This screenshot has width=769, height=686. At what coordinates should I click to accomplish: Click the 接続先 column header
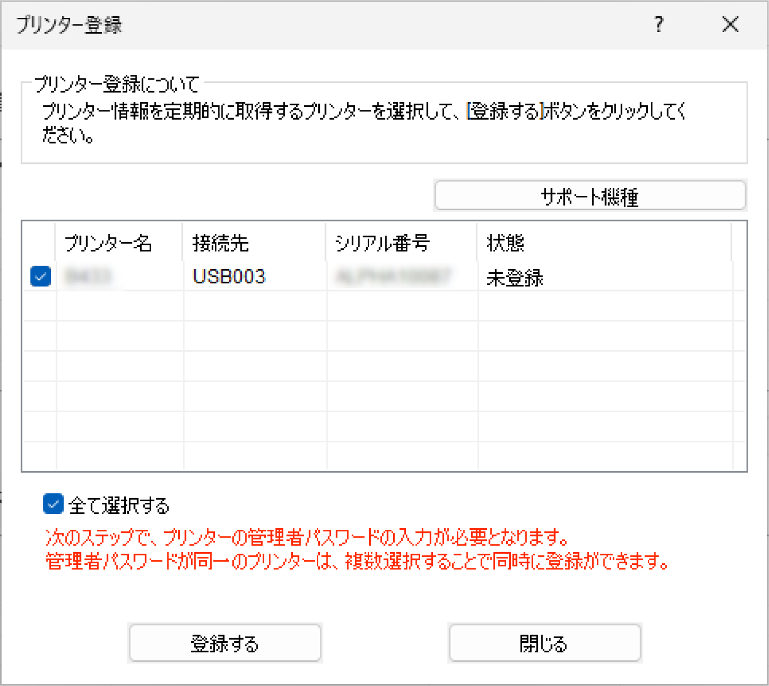(221, 243)
